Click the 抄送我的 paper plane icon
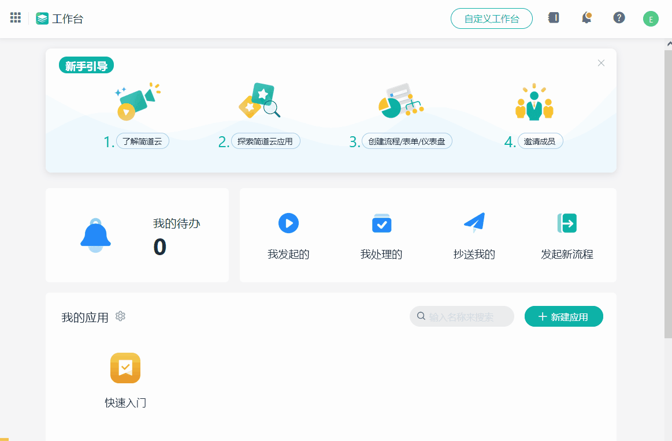 (474, 223)
